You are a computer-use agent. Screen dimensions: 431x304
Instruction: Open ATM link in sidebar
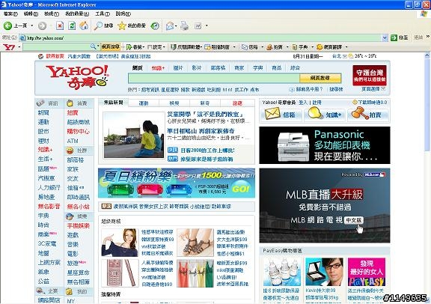click(73, 141)
